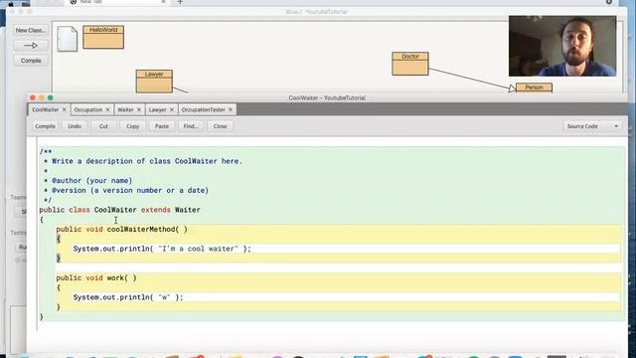
Task: Click the 'extends' keyword in class declaration
Action: (x=156, y=210)
